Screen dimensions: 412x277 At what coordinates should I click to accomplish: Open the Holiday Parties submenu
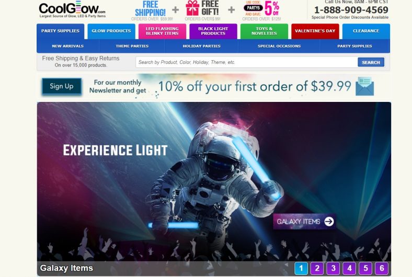pyautogui.click(x=201, y=46)
